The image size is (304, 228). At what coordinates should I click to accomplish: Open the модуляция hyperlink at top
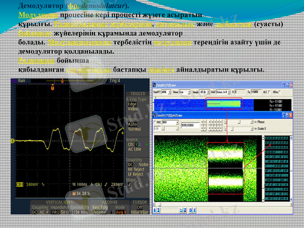click(x=38, y=15)
